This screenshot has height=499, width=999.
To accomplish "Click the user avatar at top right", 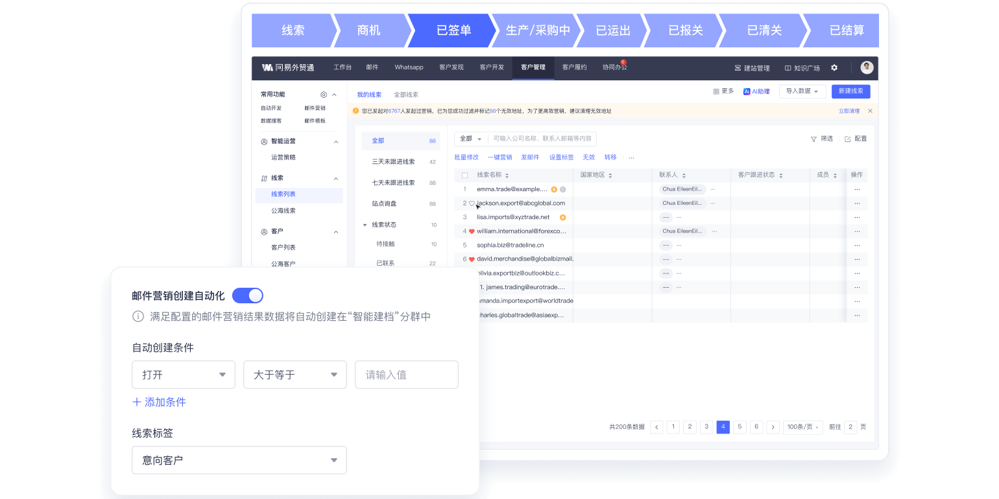I will pos(866,67).
